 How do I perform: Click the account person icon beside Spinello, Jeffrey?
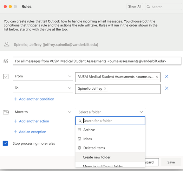(x=7, y=44)
